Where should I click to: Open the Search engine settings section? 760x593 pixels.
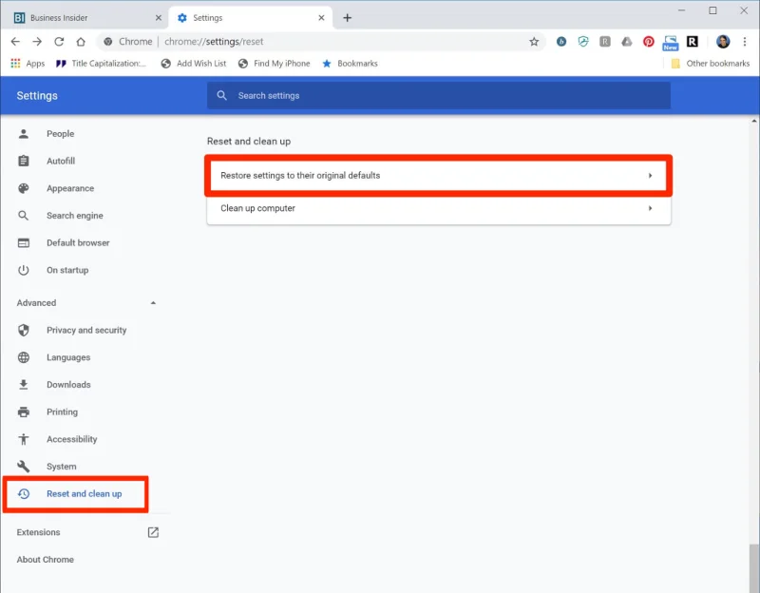(x=75, y=216)
